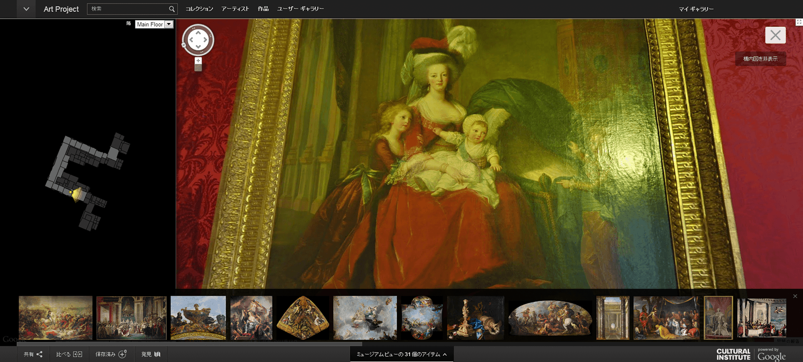The image size is (803, 362).
Task: Click the 保存済み saved items button
Action: click(x=111, y=354)
